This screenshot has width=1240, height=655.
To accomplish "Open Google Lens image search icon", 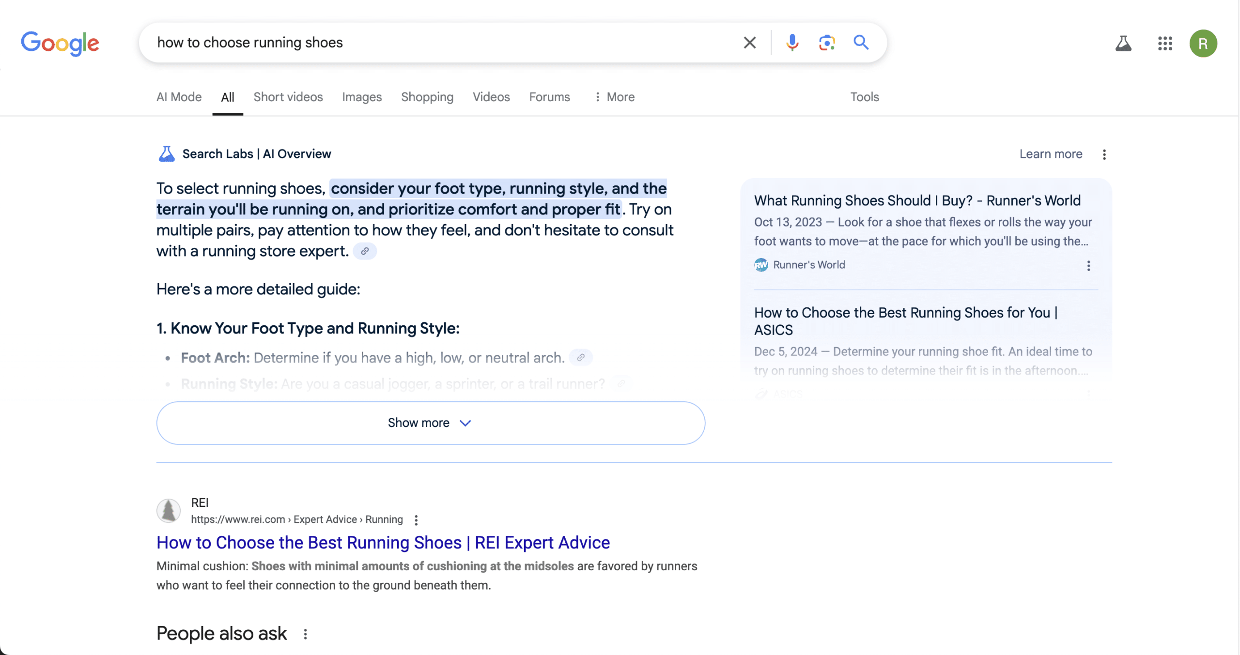I will 826,43.
